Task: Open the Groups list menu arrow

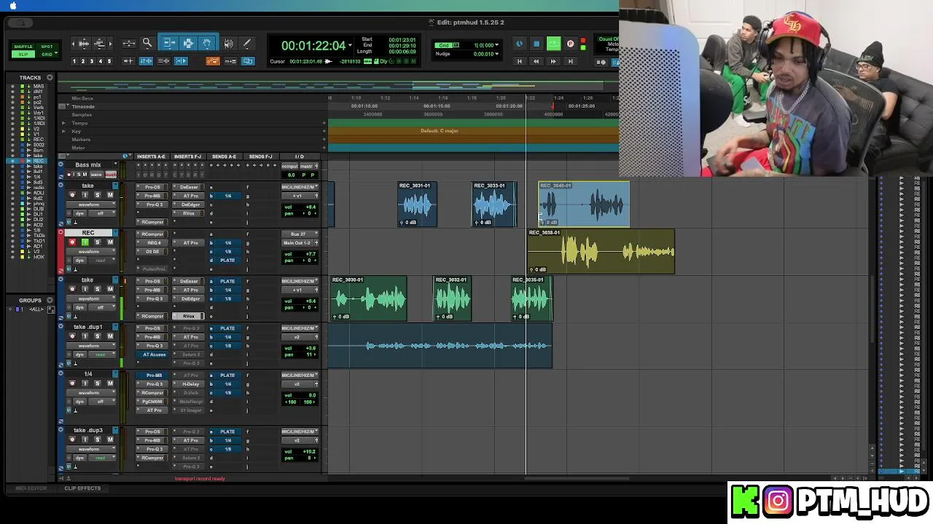Action: (50, 300)
